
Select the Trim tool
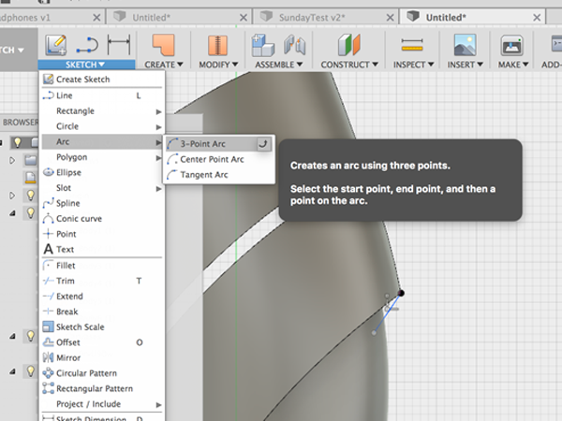tap(102, 281)
